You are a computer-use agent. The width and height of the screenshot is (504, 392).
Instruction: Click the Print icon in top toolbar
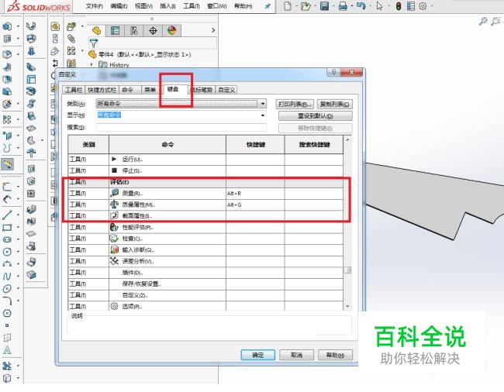pos(343,5)
